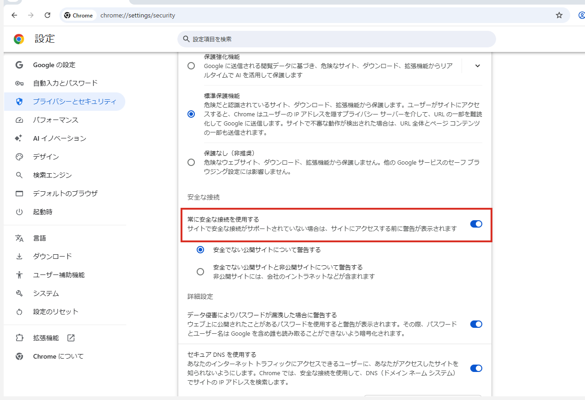Open 自動入力とパスワード section
The height and width of the screenshot is (400, 585).
64,83
